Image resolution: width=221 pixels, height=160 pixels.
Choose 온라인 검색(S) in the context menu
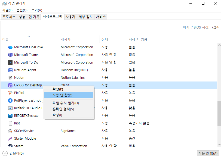69,109
